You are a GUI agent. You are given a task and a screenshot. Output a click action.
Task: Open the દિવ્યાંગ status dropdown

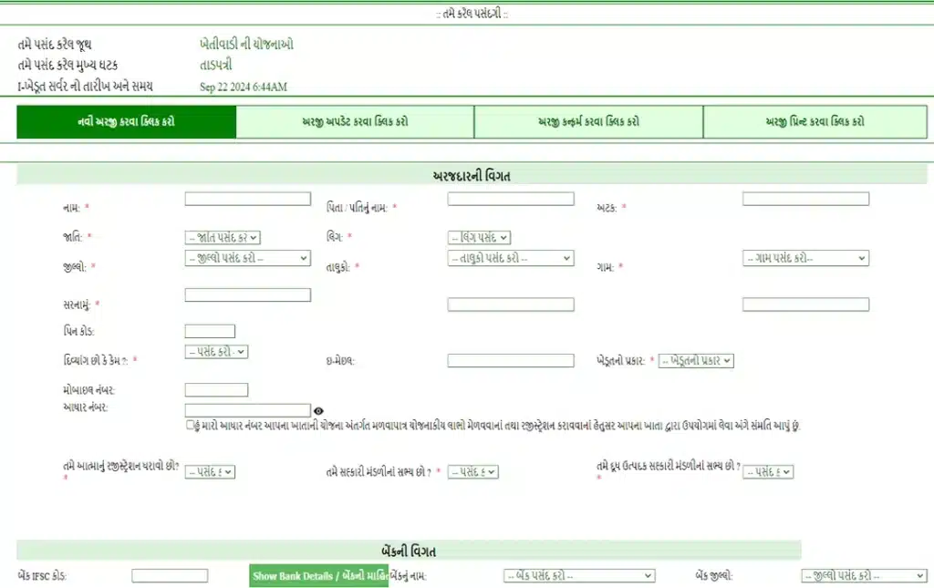[216, 351]
